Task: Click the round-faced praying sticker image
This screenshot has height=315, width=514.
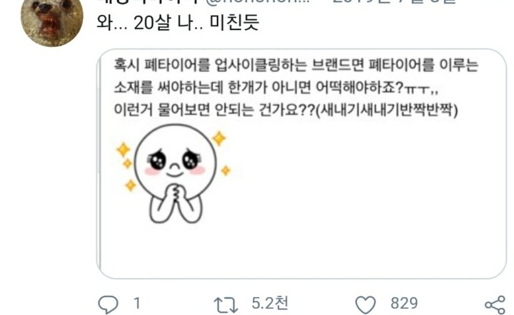Action: click(174, 174)
